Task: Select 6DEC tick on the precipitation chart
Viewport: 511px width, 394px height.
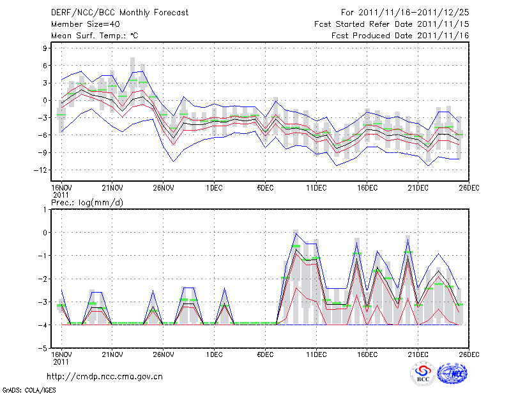Action: coord(266,354)
